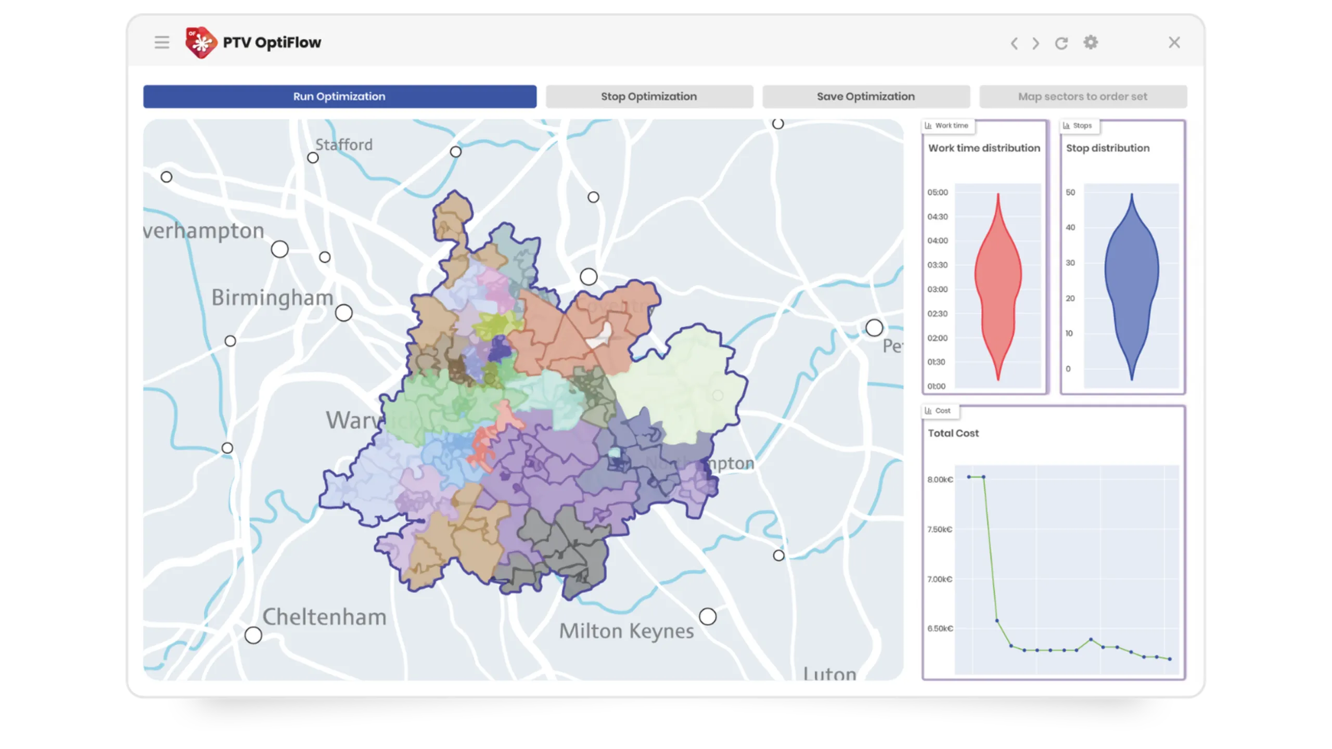This screenshot has height=749, width=1332.
Task: Click the bar chart icon beside Work time
Action: click(x=928, y=125)
